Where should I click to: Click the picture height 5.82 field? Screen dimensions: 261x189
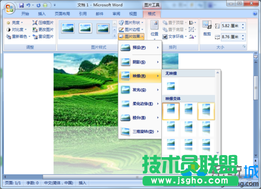231,26
